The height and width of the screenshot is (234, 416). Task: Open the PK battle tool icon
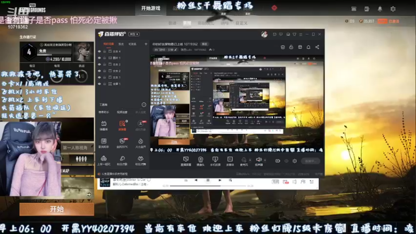[122, 143]
